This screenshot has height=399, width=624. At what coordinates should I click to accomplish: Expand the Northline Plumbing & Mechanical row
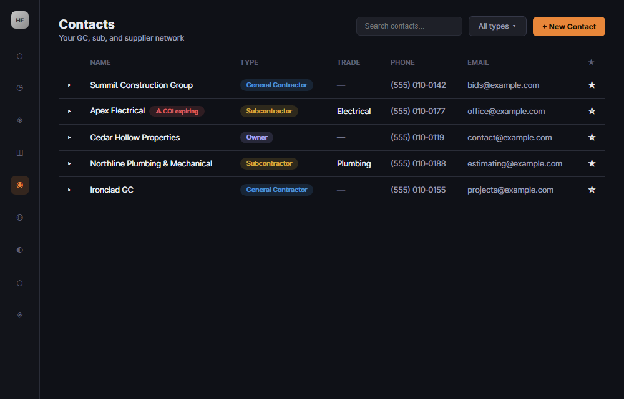click(x=69, y=164)
